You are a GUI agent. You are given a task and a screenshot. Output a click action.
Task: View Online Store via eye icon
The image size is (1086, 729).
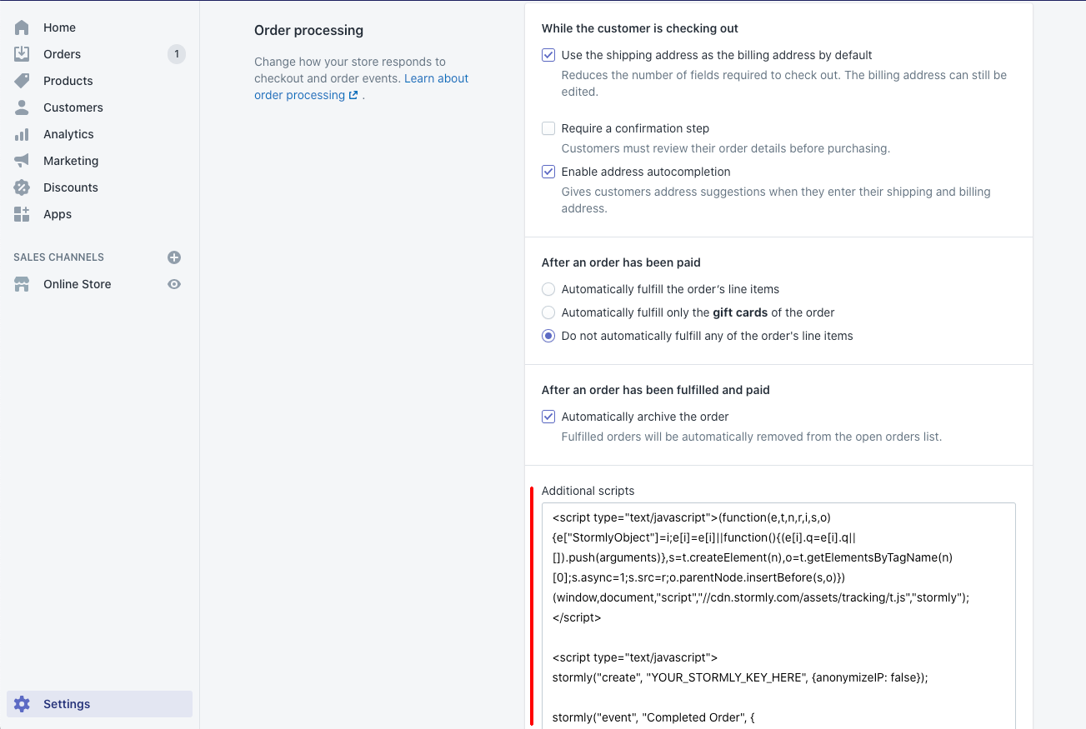pos(174,284)
